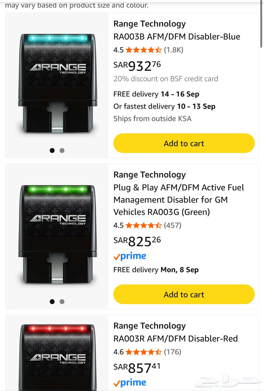Click the star rating of blue disabler
The image size is (264, 391).
click(143, 50)
